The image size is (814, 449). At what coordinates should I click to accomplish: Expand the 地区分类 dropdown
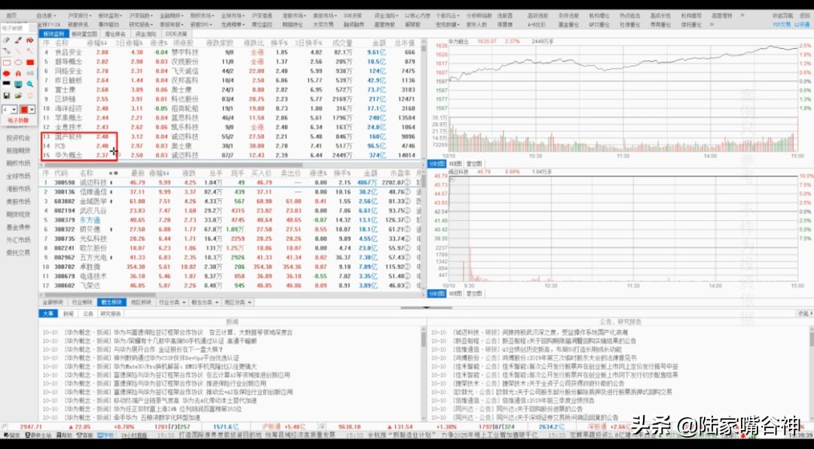pos(238,302)
